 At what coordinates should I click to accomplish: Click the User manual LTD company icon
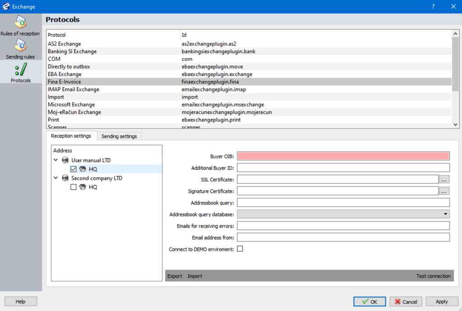pos(65,160)
